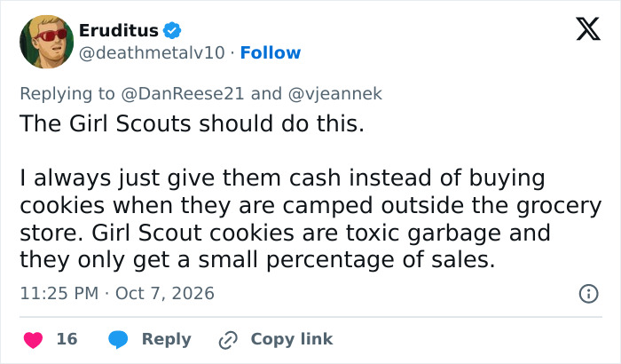Screen dimensions: 621x364
Task: Click the 'Girl Scouts should do this' sentence
Action: [x=193, y=123]
